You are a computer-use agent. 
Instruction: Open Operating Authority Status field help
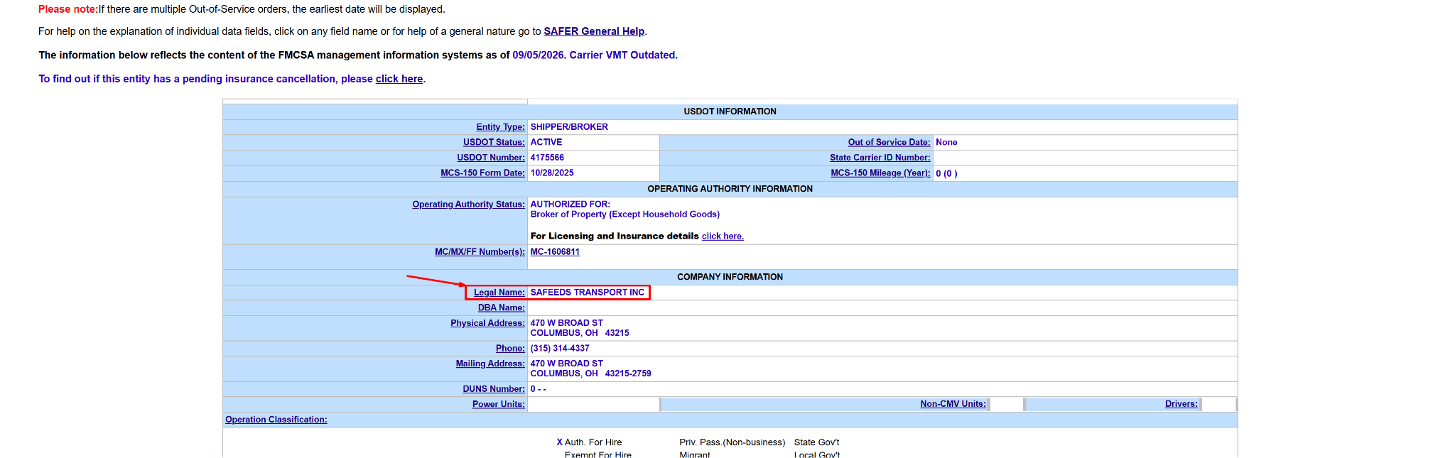tap(468, 205)
